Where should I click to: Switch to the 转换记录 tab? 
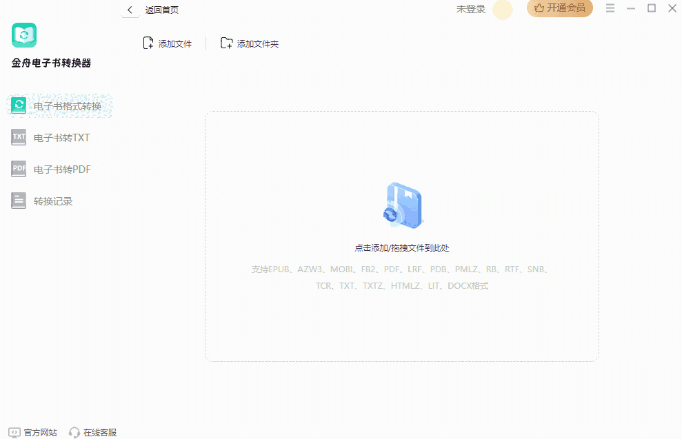point(52,201)
